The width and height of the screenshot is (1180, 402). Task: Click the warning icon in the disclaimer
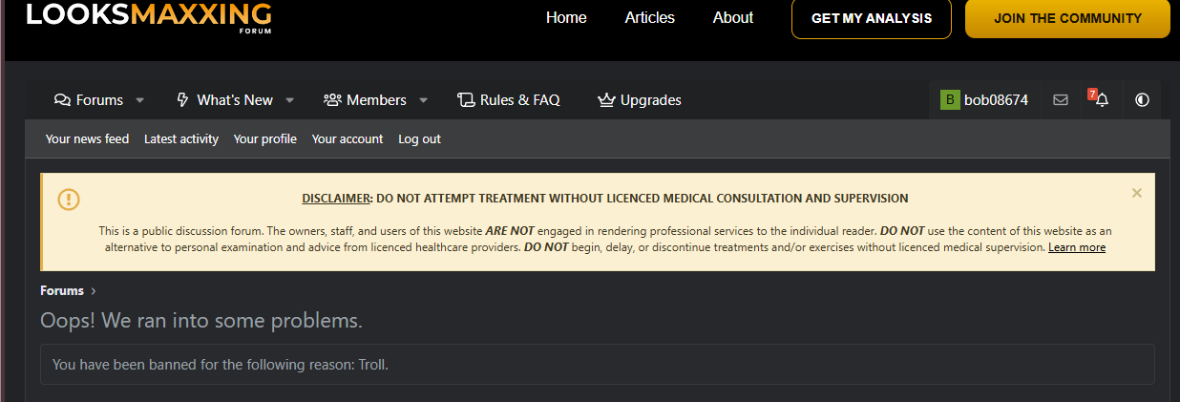69,199
